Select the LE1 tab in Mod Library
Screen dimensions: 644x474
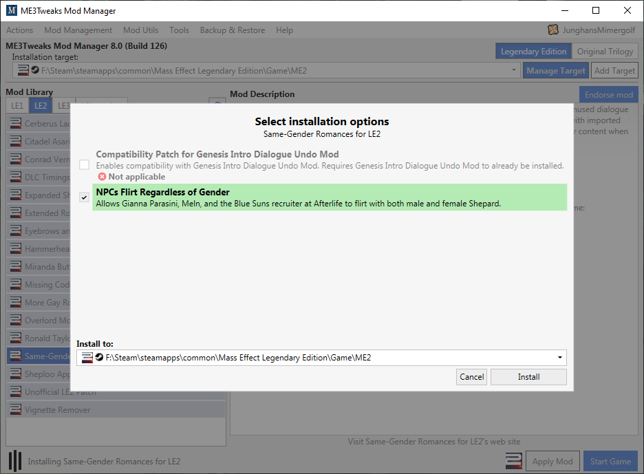17,105
